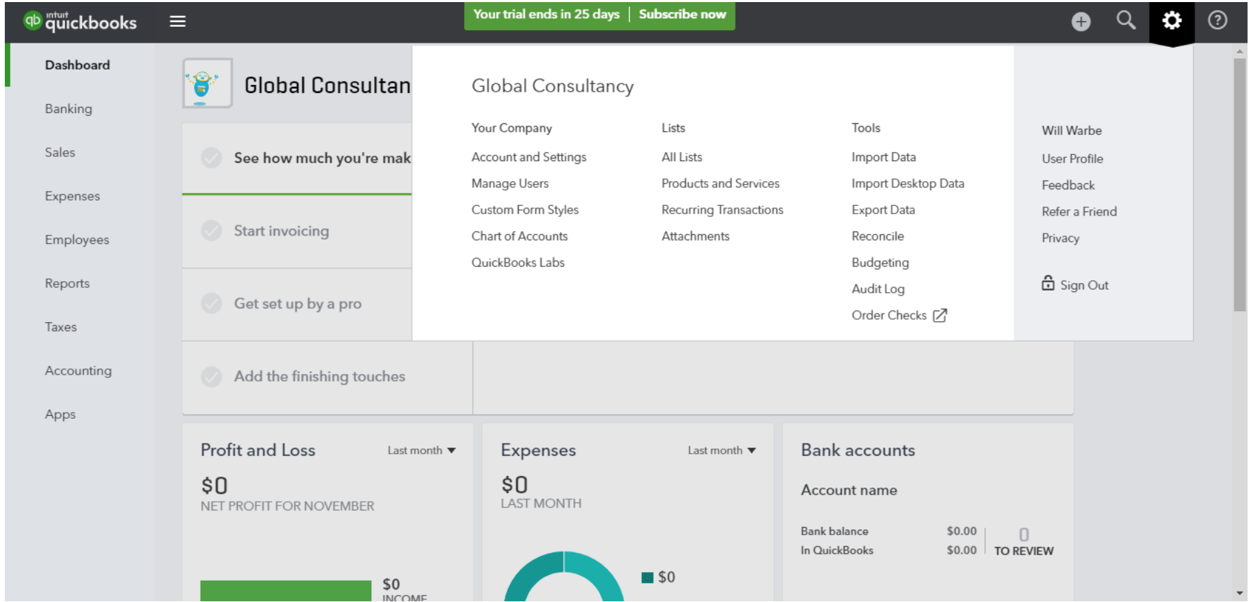Image resolution: width=1251 pixels, height=602 pixels.
Task: Open Apps in the sidebar
Action: pyautogui.click(x=60, y=415)
